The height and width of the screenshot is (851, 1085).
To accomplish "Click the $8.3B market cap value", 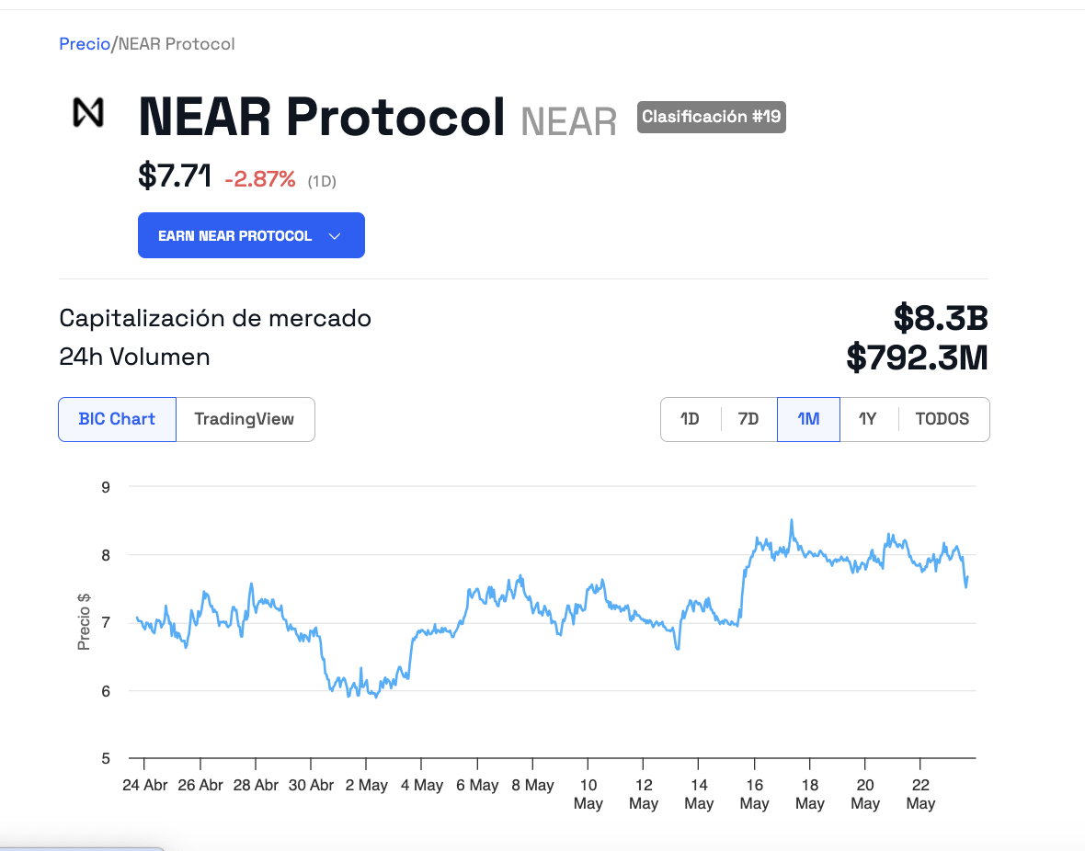I will click(940, 319).
